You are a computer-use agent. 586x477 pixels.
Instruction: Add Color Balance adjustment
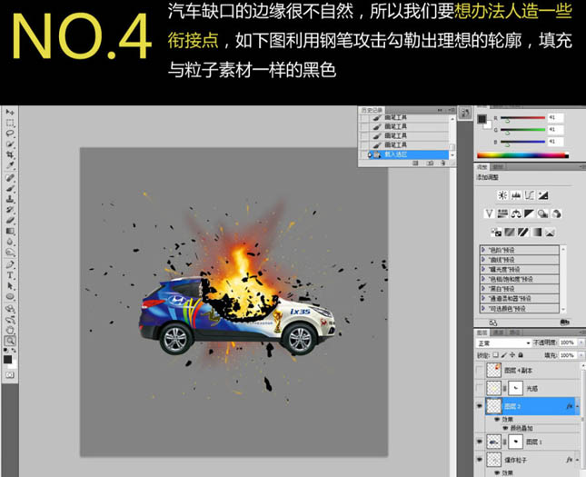pos(516,214)
